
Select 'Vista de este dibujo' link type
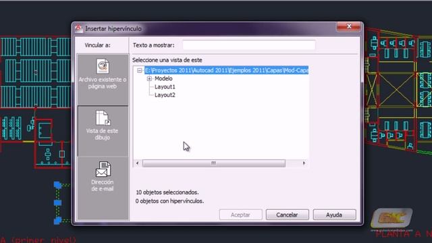coord(103,131)
